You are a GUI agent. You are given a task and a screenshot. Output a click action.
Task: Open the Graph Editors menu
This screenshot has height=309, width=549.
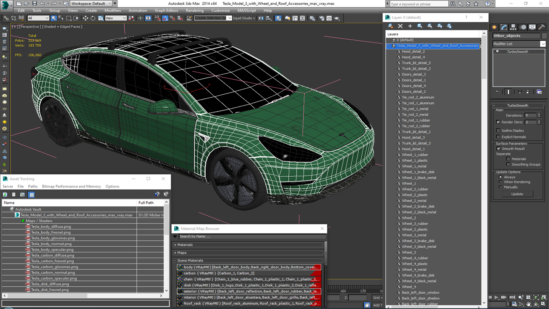[x=166, y=11]
